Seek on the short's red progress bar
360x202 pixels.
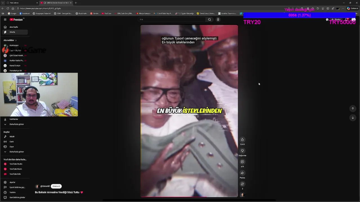click(189, 197)
